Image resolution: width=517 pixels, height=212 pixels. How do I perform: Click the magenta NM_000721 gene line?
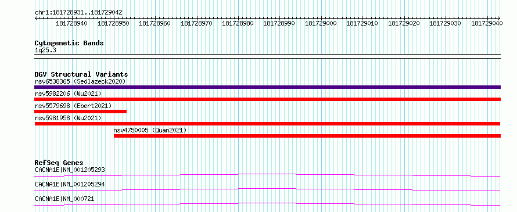(x=267, y=204)
